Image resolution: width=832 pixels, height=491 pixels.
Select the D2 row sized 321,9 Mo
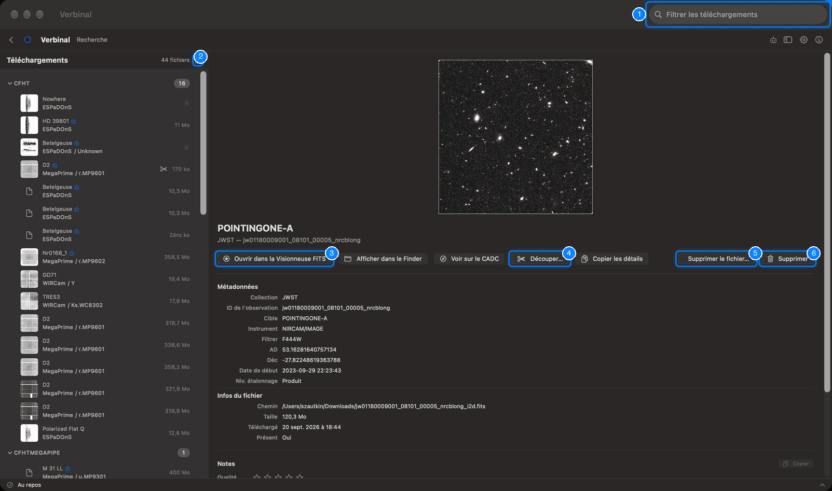pyautogui.click(x=105, y=389)
